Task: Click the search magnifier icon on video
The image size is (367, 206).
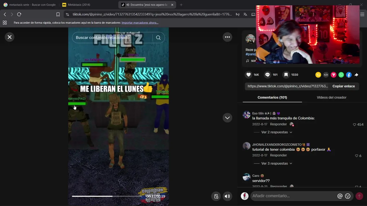Action: coord(158,37)
